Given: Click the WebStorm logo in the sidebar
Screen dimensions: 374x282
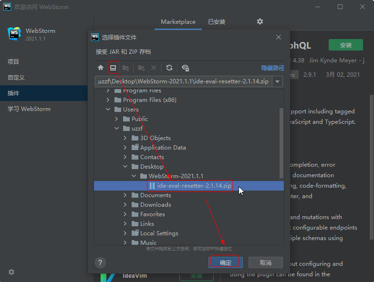Looking at the screenshot, I should [14, 34].
